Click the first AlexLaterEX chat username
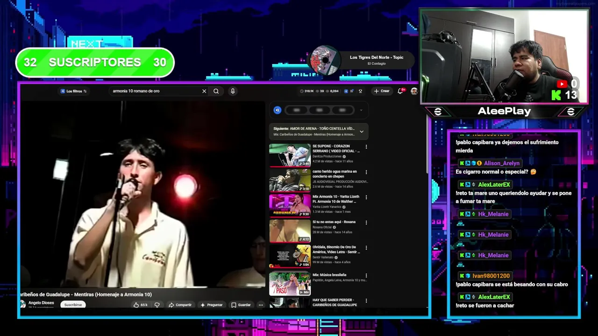598x336 pixels. (494, 185)
